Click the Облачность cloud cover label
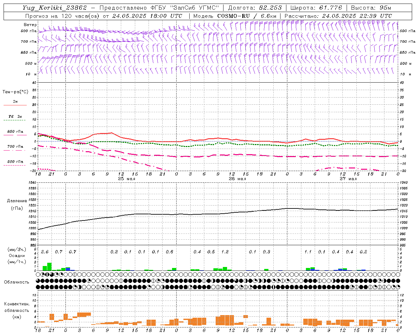The image size is (417, 333). tap(17, 282)
